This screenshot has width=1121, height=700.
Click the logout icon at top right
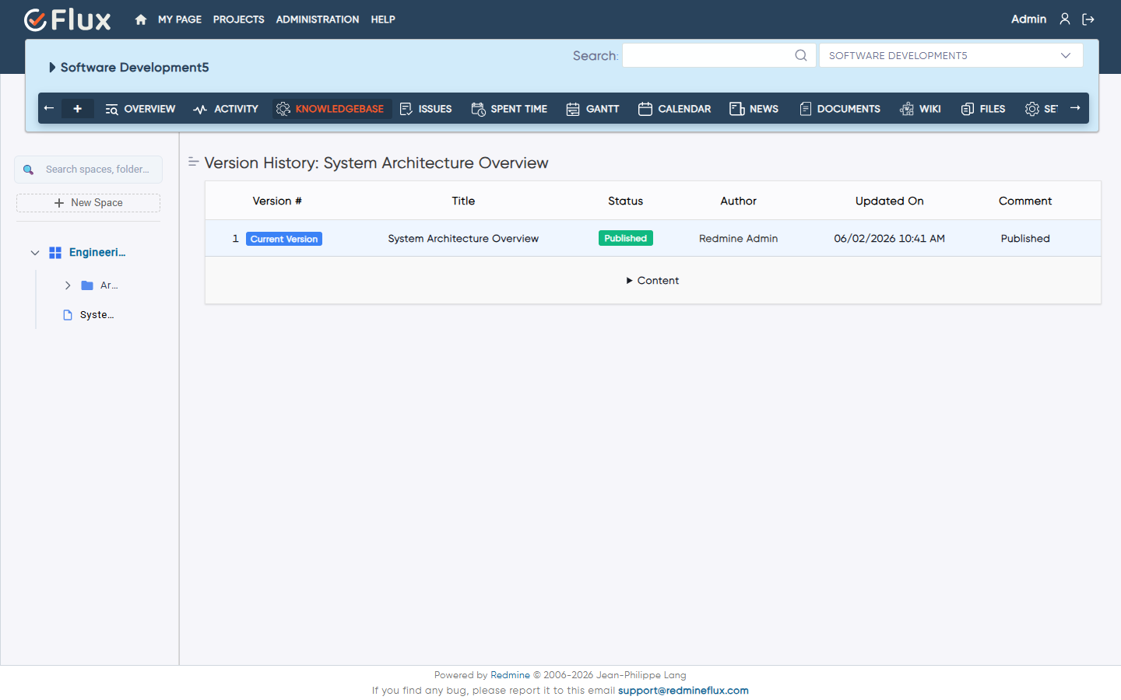[x=1088, y=19]
